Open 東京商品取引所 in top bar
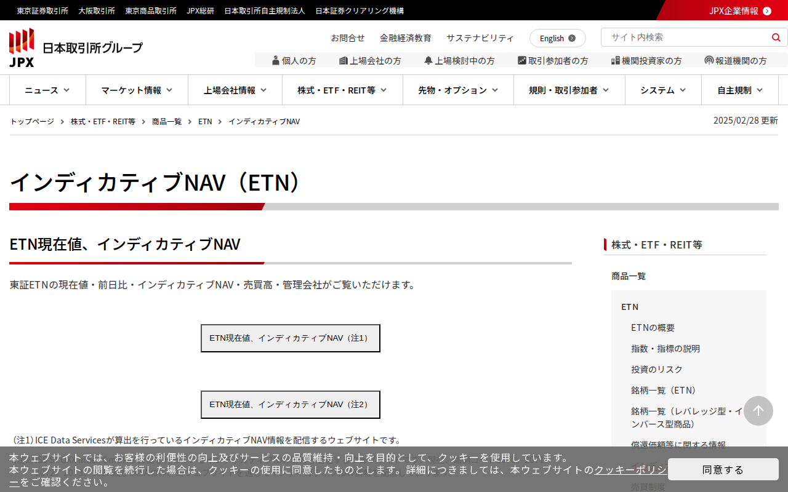The height and width of the screenshot is (492, 788). [x=151, y=10]
